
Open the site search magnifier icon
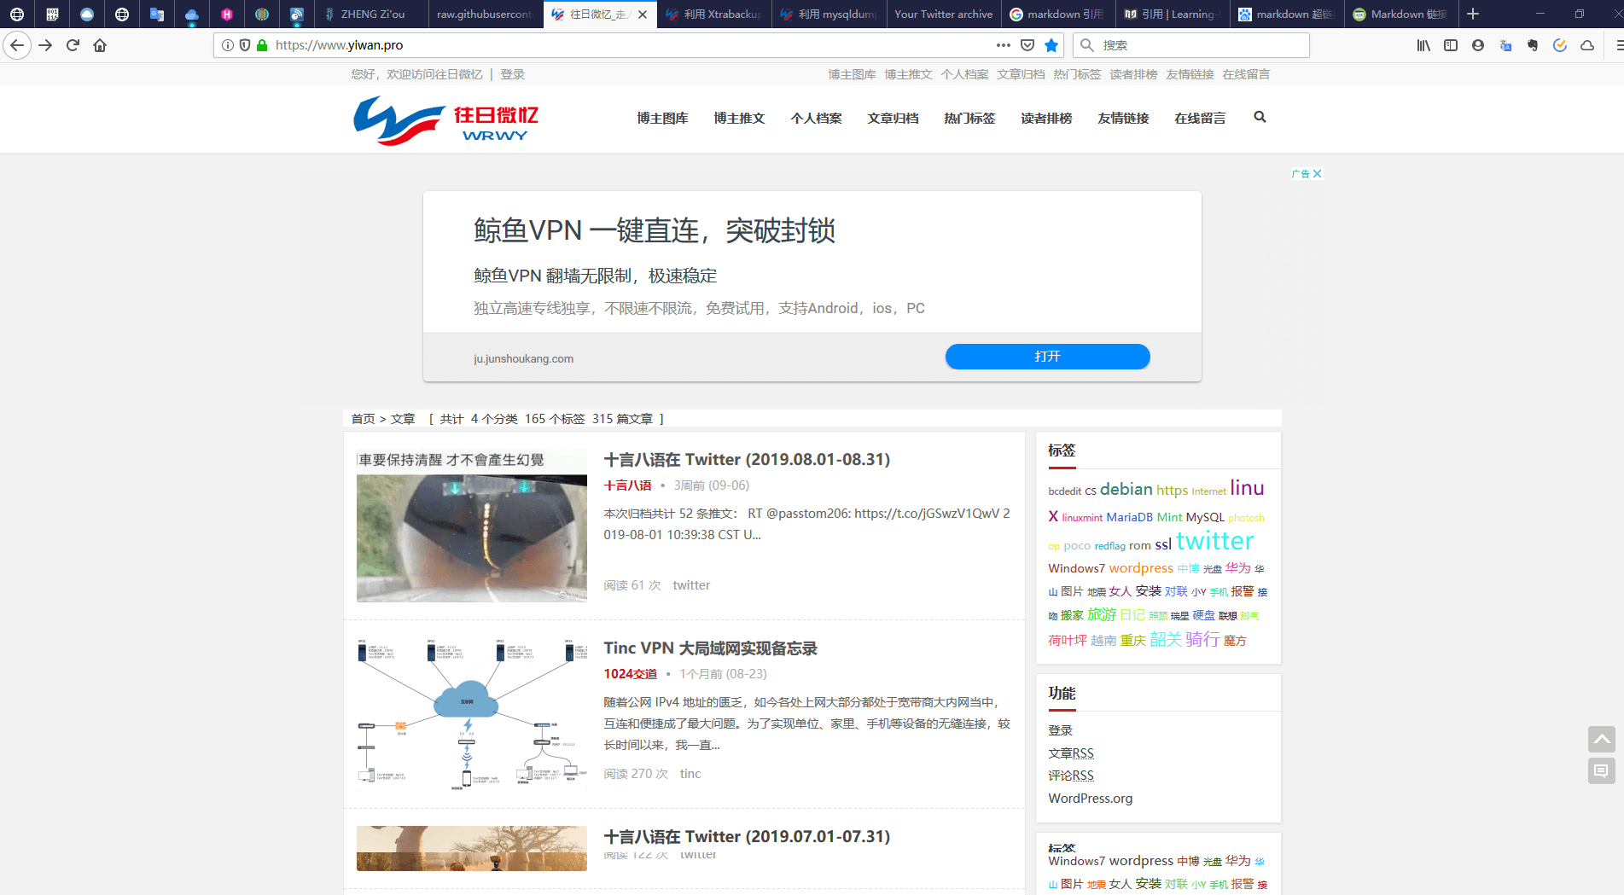[x=1260, y=117]
